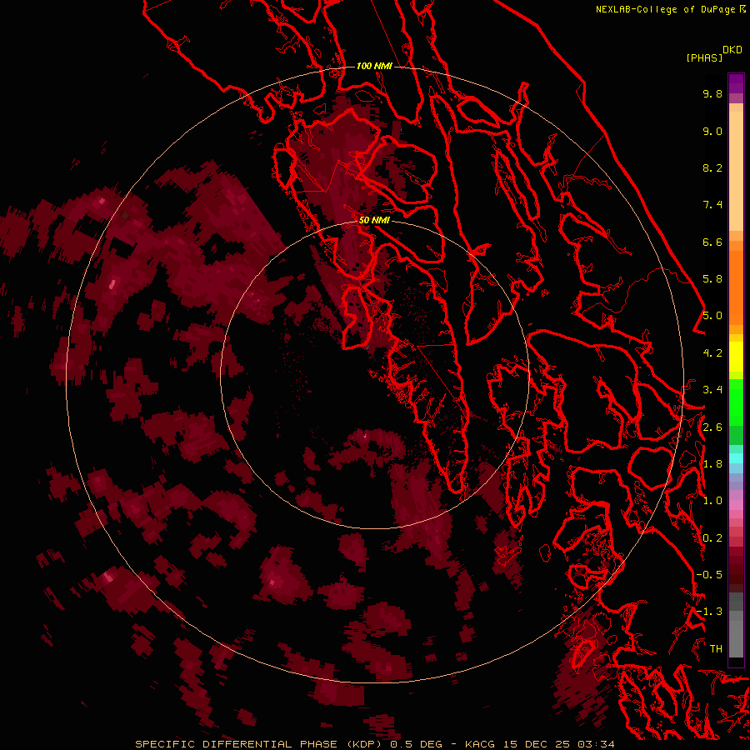Viewport: 750px width, 750px height.
Task: Click the 15 DEC 25 date text
Action: [x=536, y=744]
